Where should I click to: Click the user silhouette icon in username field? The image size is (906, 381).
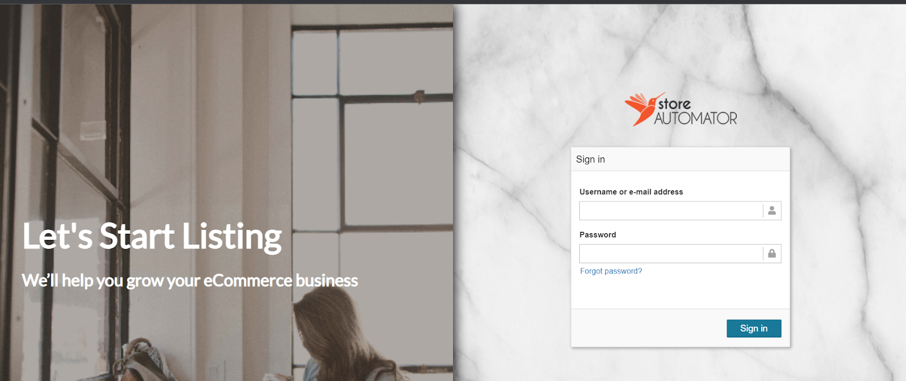coord(772,211)
